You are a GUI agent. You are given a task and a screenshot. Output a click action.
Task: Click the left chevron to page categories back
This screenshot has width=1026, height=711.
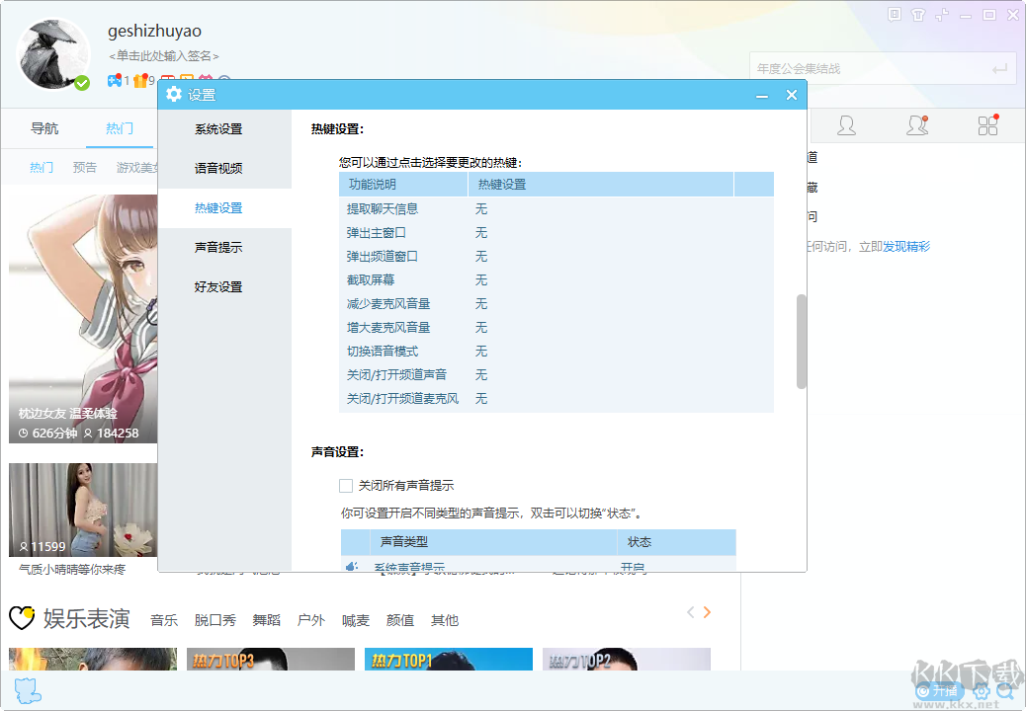pos(690,612)
